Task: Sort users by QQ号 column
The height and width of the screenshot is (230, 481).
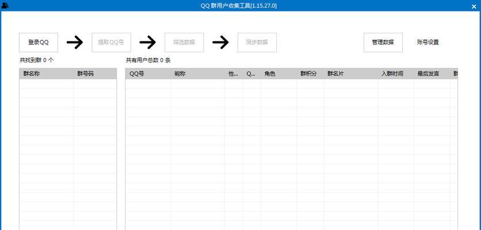Action: (x=148, y=74)
